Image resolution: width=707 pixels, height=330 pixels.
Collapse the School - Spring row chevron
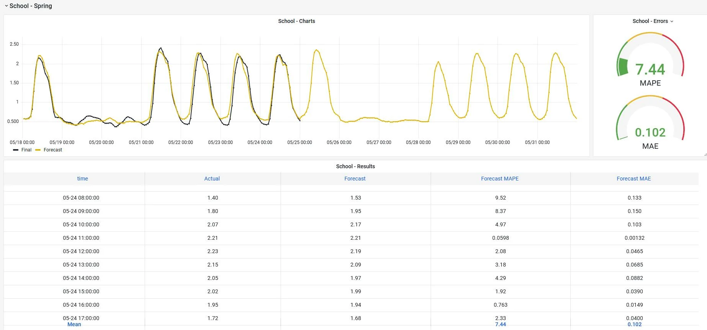coord(6,6)
